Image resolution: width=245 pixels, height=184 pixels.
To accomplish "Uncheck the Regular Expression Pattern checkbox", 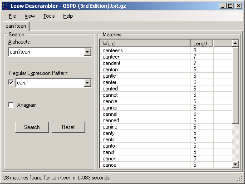I will (11, 82).
